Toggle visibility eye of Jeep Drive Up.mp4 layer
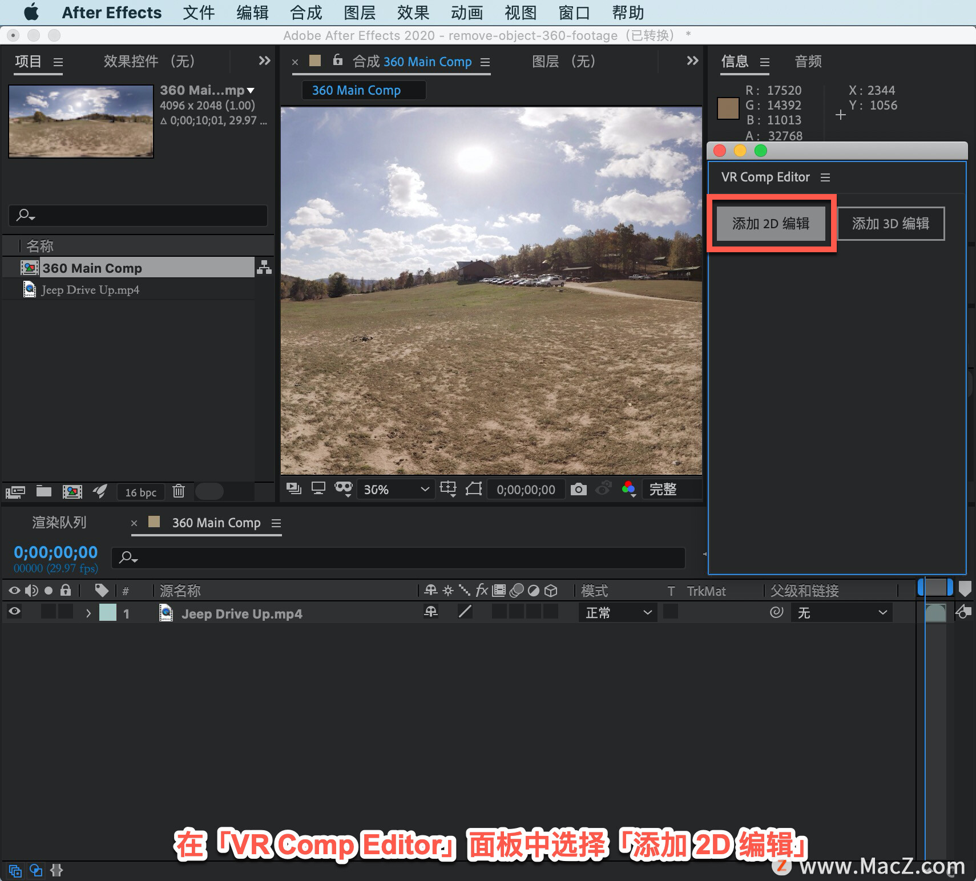Screen dimensions: 976x881 pos(15,612)
